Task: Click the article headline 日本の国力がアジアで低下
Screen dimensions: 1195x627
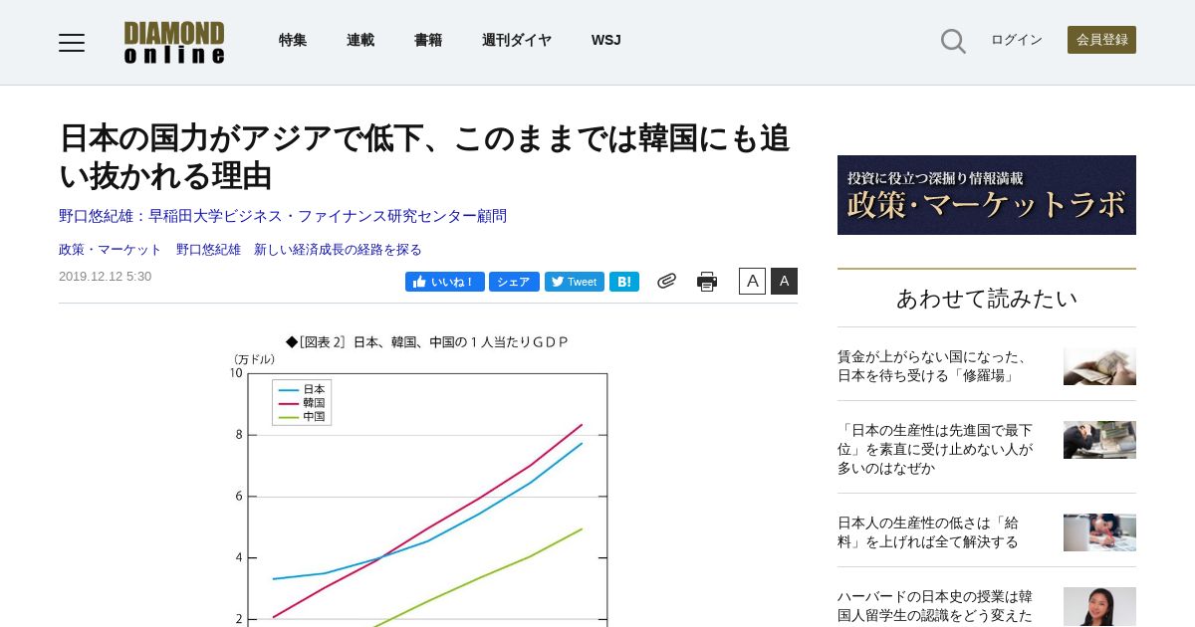Action: click(x=425, y=157)
